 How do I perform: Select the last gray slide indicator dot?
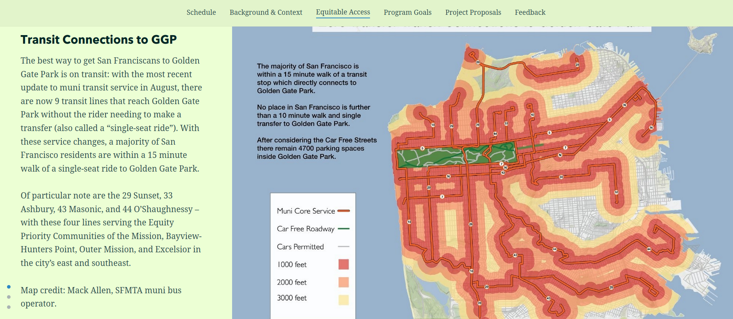(x=9, y=307)
